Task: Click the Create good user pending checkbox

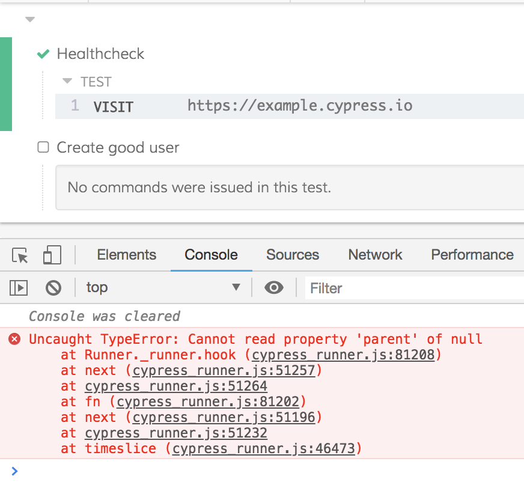Action: 43,147
